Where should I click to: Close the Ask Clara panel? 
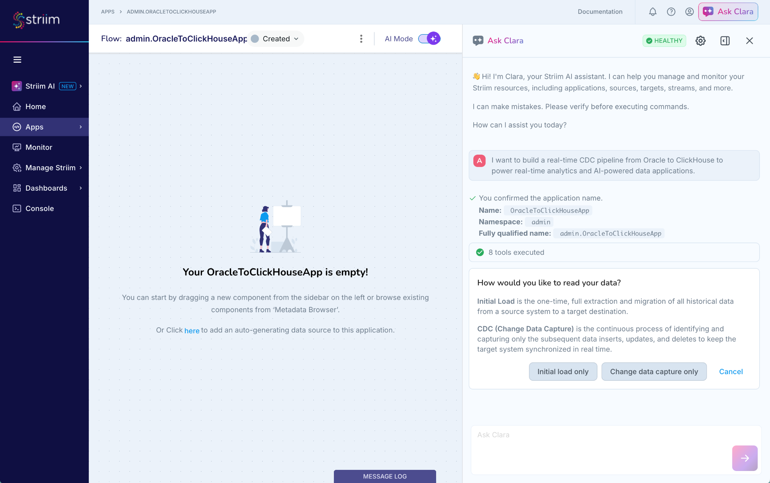coord(749,41)
